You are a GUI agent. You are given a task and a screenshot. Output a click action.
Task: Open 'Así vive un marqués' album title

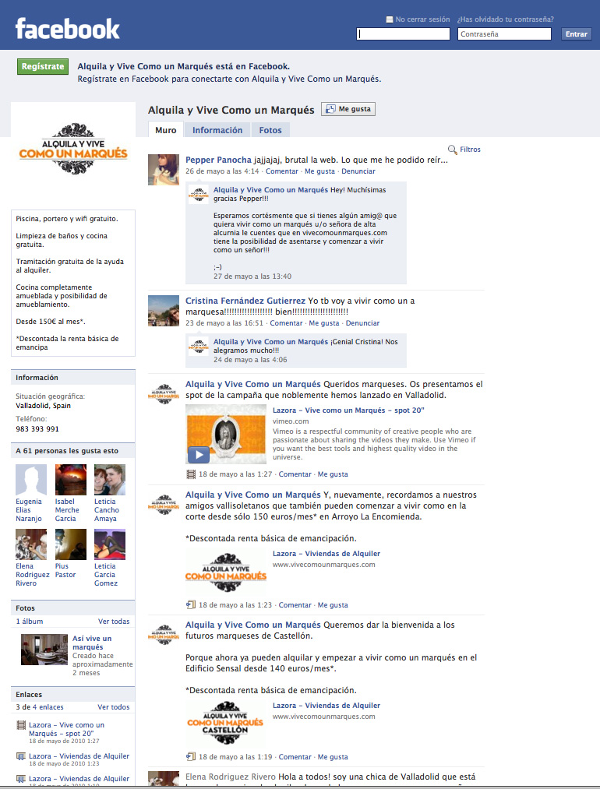click(x=92, y=643)
